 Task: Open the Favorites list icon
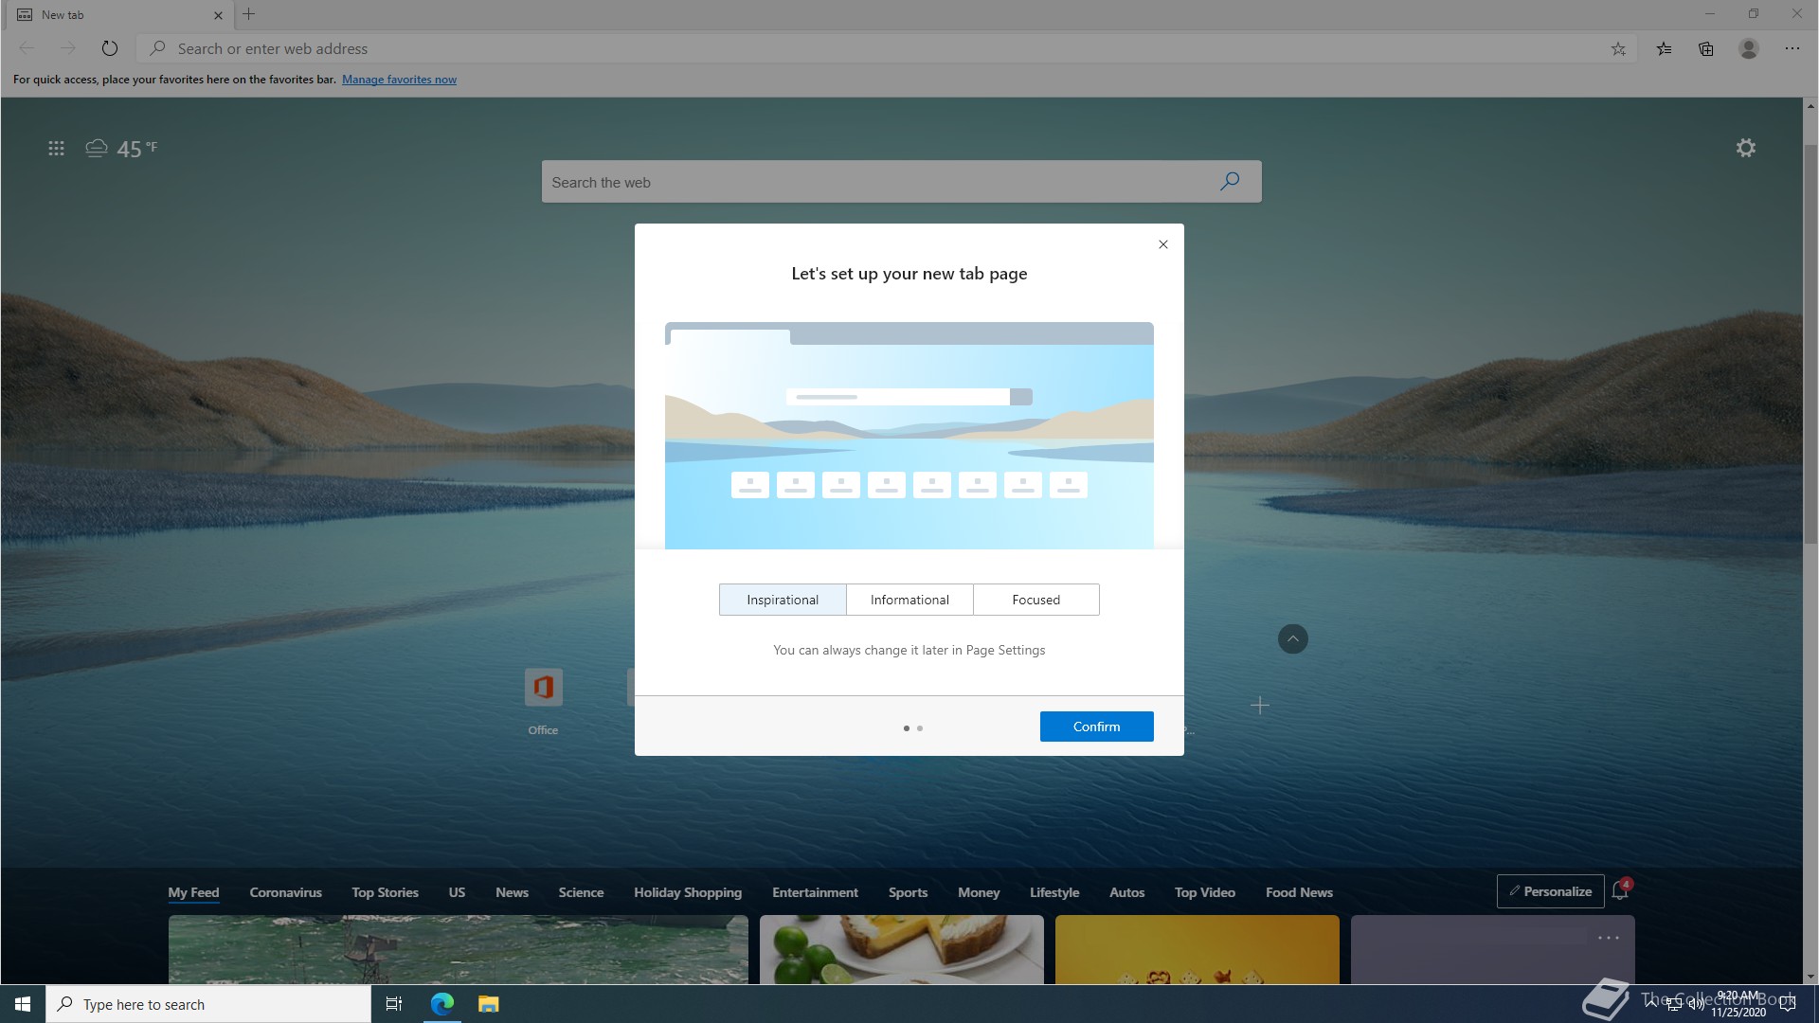[1664, 48]
